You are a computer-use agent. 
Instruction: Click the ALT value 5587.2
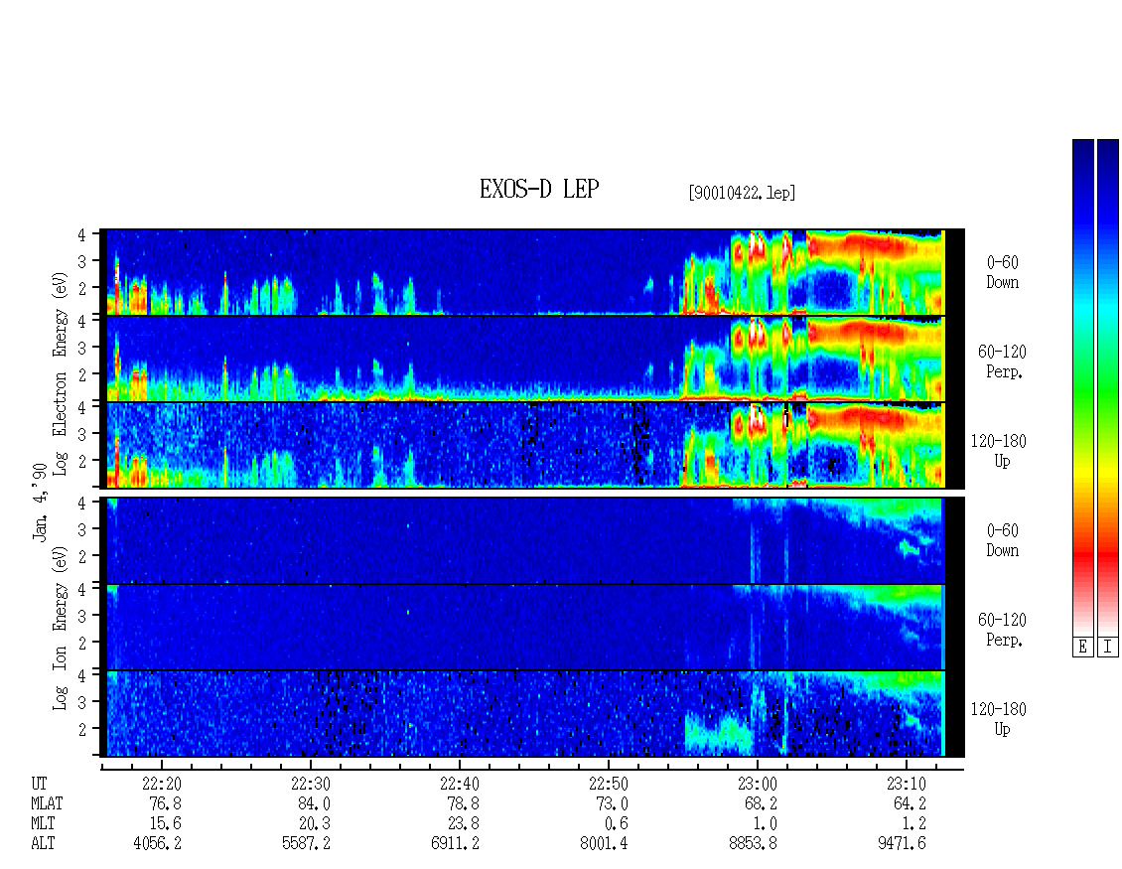click(306, 844)
